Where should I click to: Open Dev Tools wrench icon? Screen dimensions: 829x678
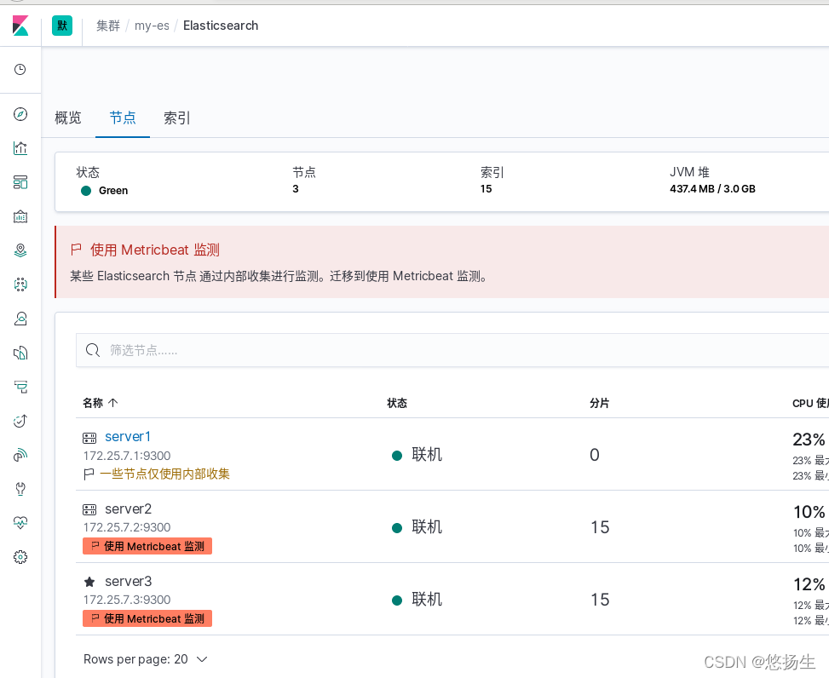[x=20, y=489]
